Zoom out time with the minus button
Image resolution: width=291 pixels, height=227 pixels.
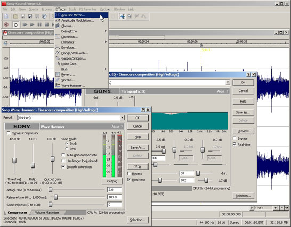tap(281, 208)
